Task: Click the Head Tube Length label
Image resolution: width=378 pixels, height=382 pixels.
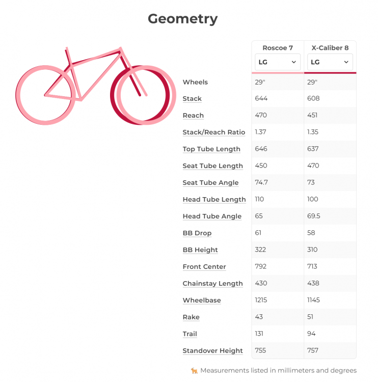Action: (x=214, y=200)
